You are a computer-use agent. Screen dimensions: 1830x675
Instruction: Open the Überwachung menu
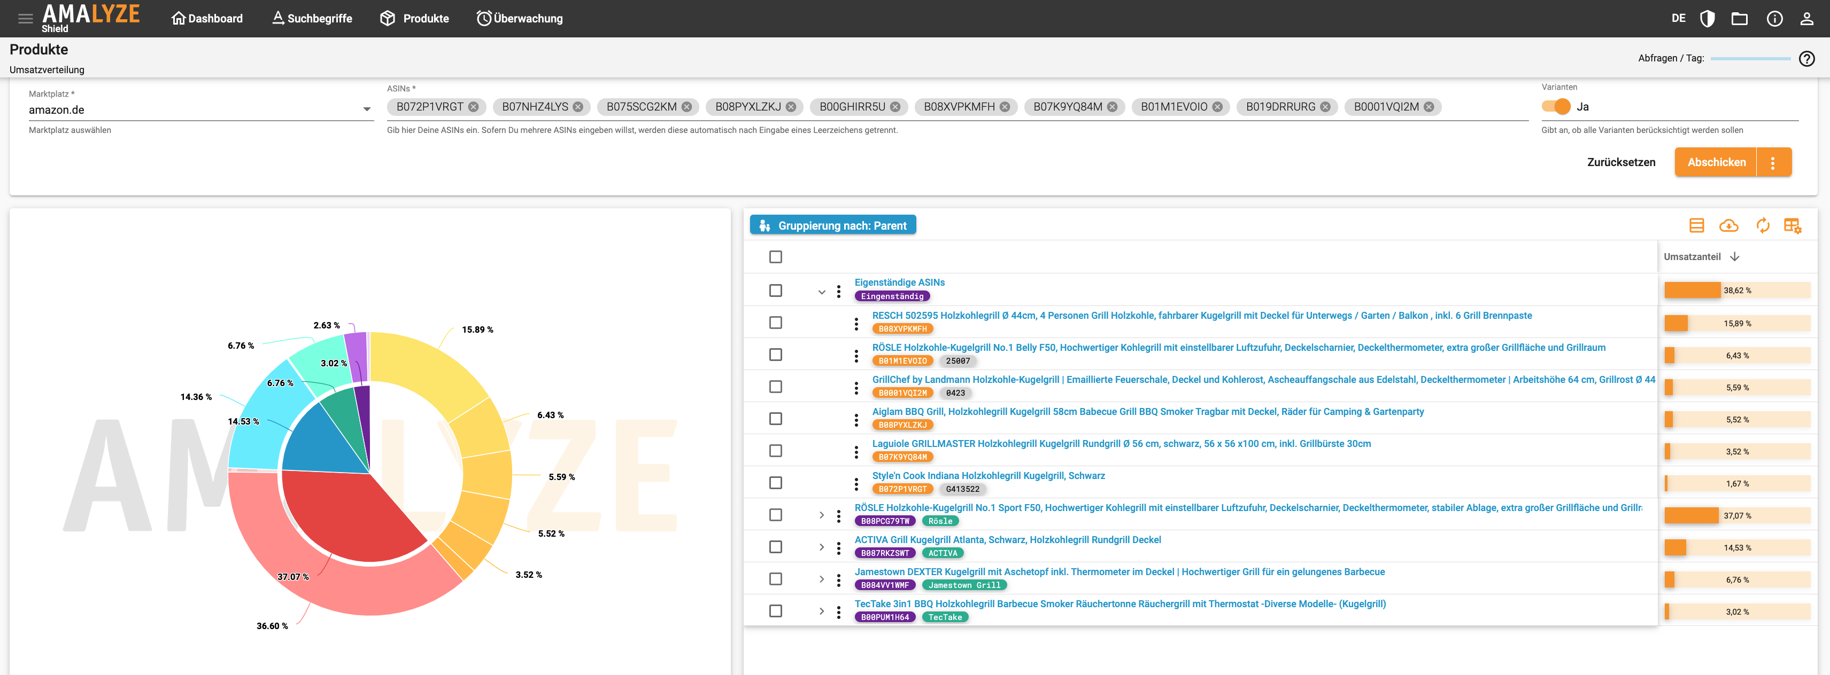pos(519,19)
